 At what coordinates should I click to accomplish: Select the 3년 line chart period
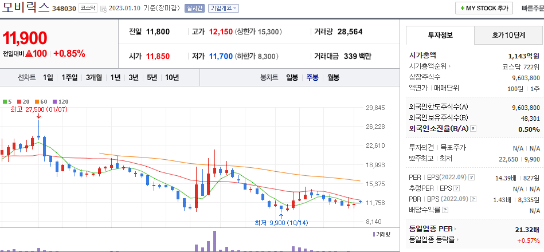pos(134,78)
